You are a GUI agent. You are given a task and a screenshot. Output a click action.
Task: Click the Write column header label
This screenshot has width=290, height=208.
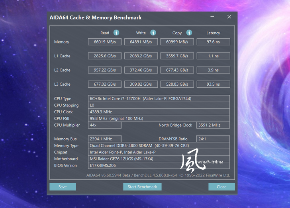(141, 33)
